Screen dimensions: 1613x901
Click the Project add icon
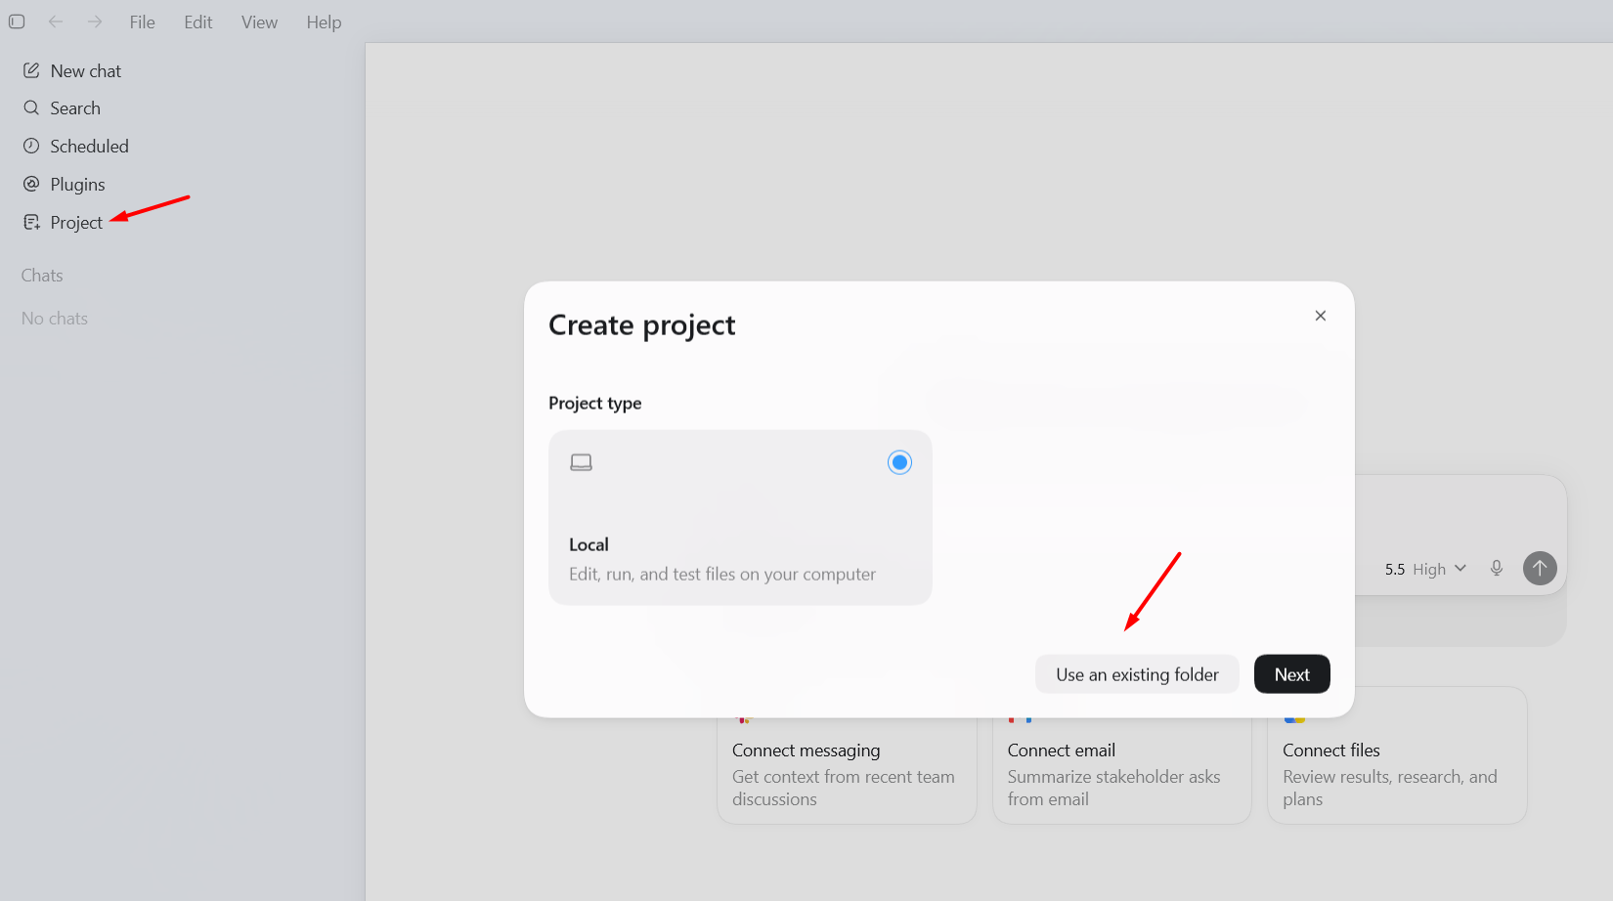[31, 222]
